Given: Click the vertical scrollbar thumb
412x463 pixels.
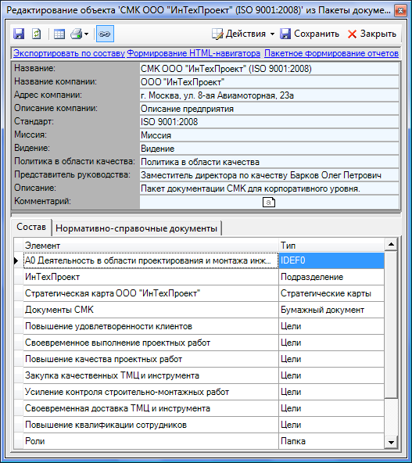Looking at the screenshot, I should pos(391,325).
